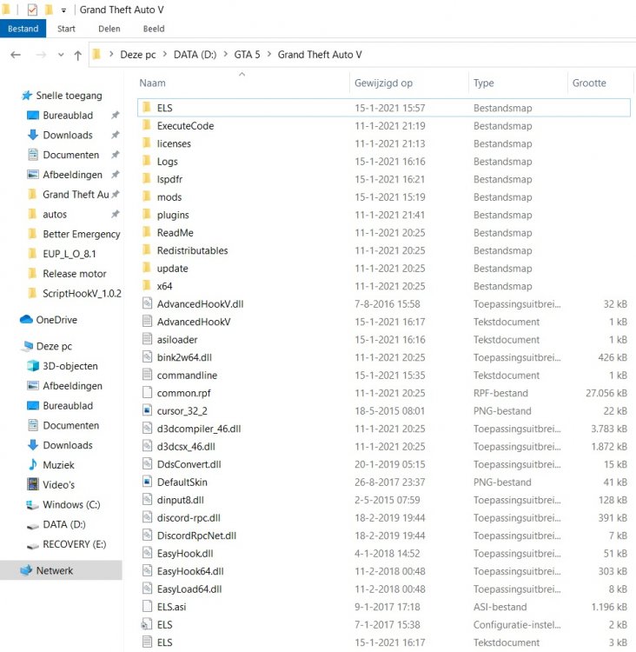The height and width of the screenshot is (652, 636).
Task: Select the update folder name
Action: 173,269
